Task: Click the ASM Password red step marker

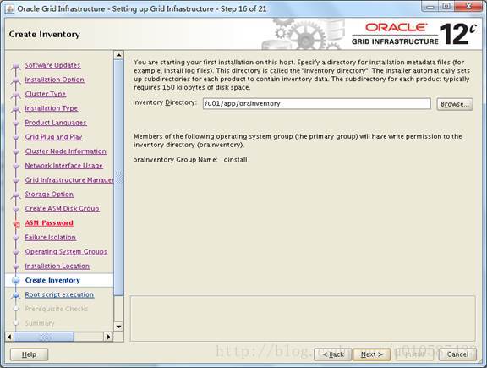Action: pyautogui.click(x=16, y=223)
